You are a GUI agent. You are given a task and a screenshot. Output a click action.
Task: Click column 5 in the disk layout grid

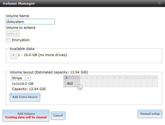99,77
